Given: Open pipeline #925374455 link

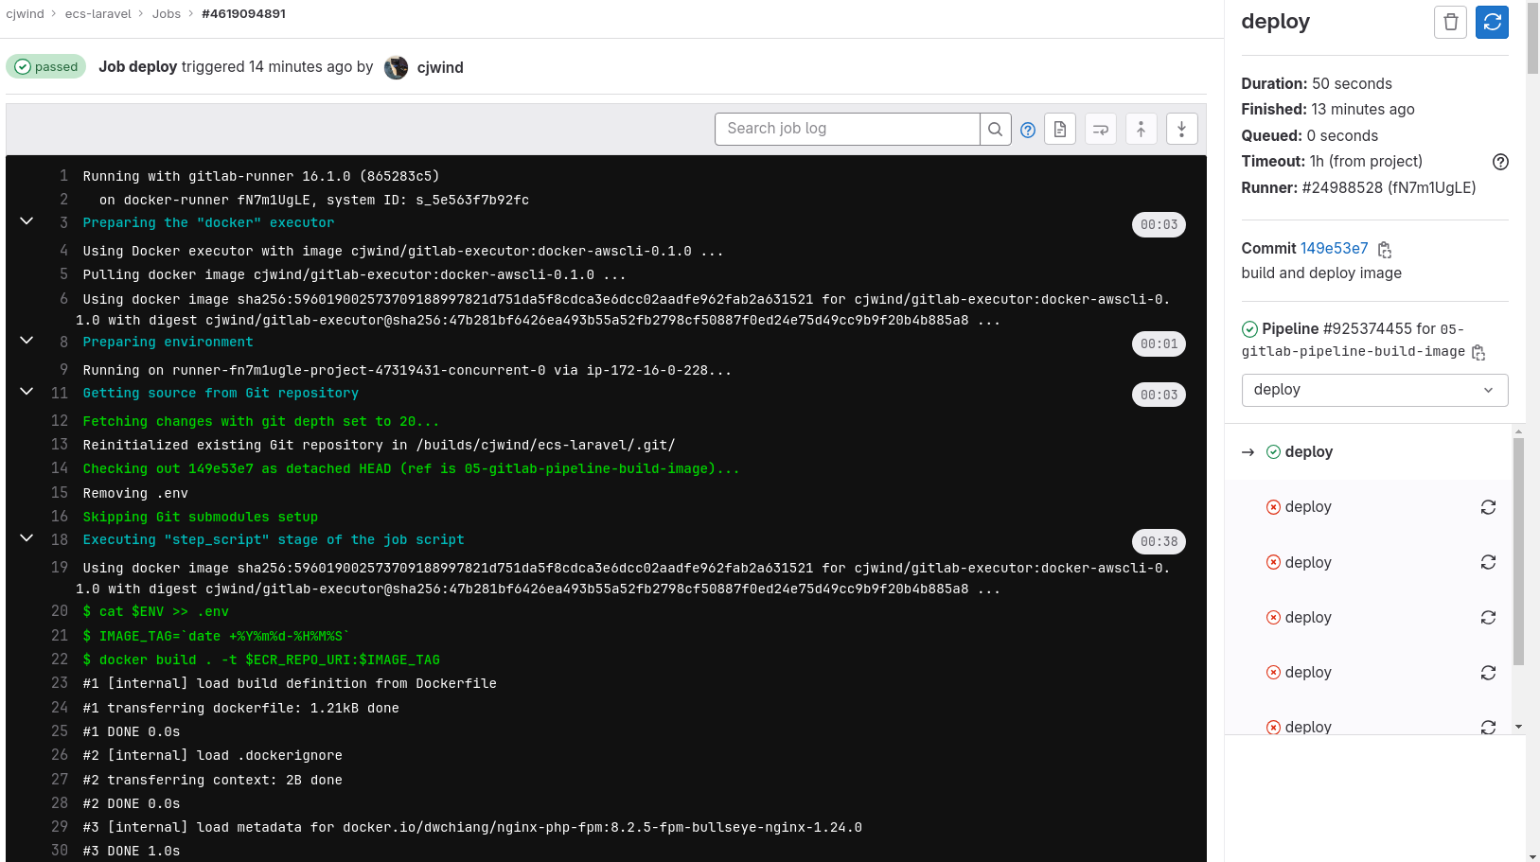Looking at the screenshot, I should 1367,328.
